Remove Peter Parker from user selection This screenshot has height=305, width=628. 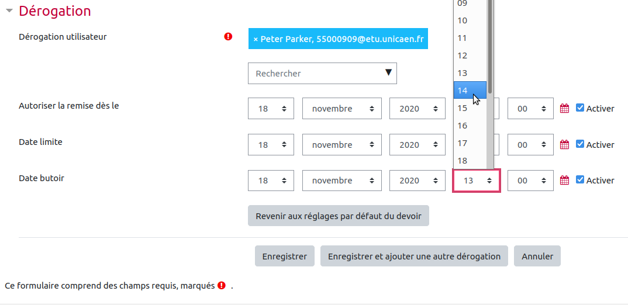(x=256, y=39)
